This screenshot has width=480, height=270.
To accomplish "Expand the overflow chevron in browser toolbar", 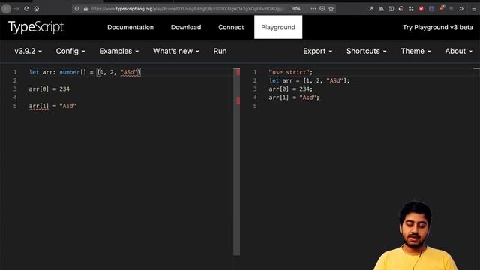I will tap(461, 9).
